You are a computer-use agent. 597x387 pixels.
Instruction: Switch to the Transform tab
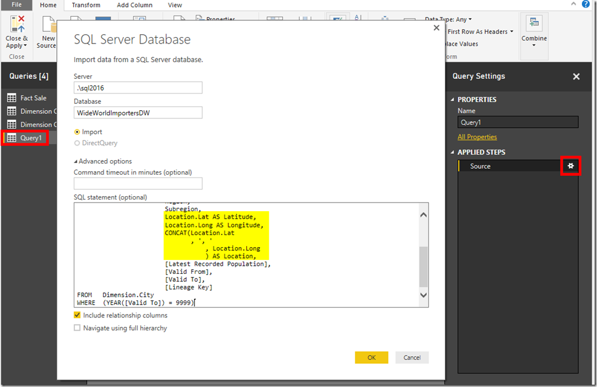tap(86, 5)
